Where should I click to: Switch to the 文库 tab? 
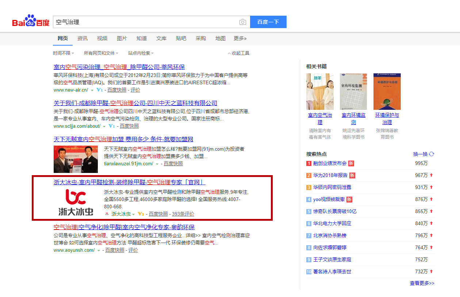[161, 38]
